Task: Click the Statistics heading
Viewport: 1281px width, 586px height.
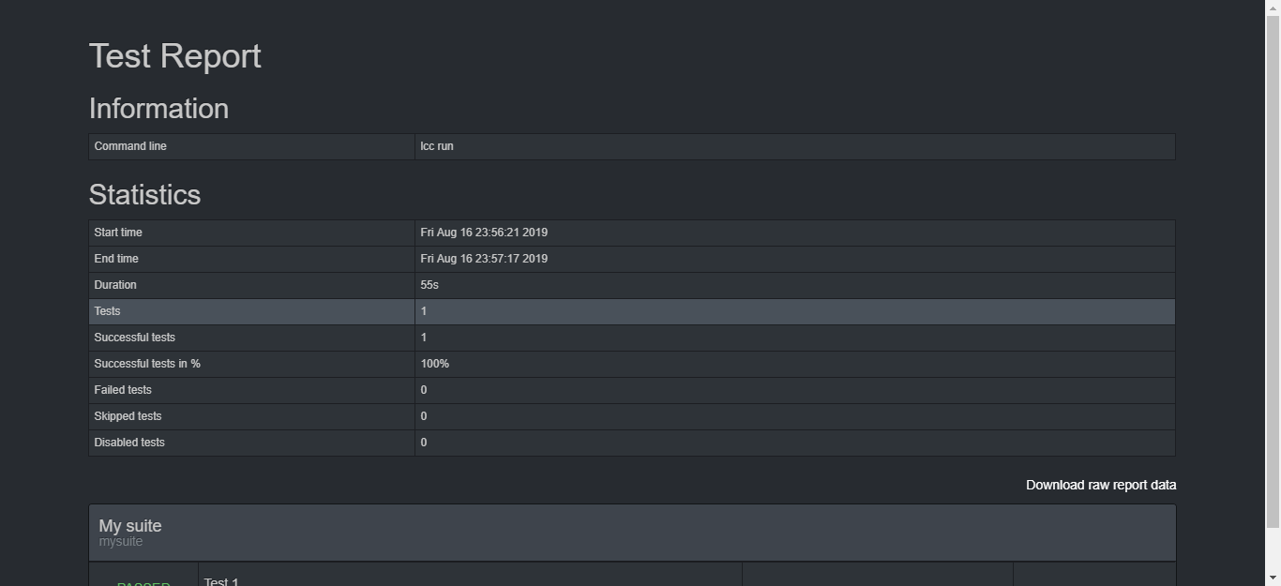Action: pos(144,195)
